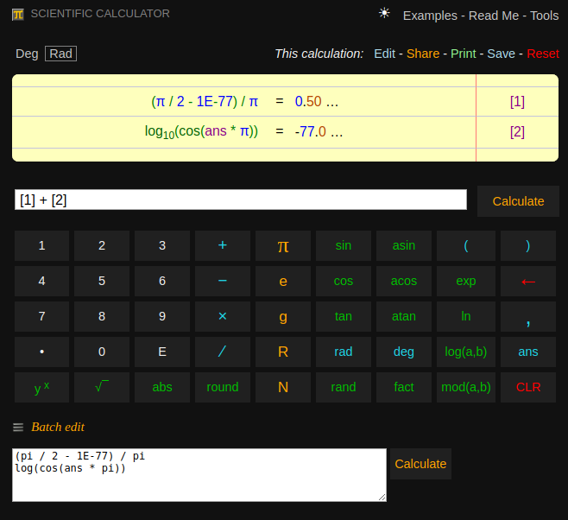Tap the mod(a,b) function key
The height and width of the screenshot is (520, 568).
466,387
